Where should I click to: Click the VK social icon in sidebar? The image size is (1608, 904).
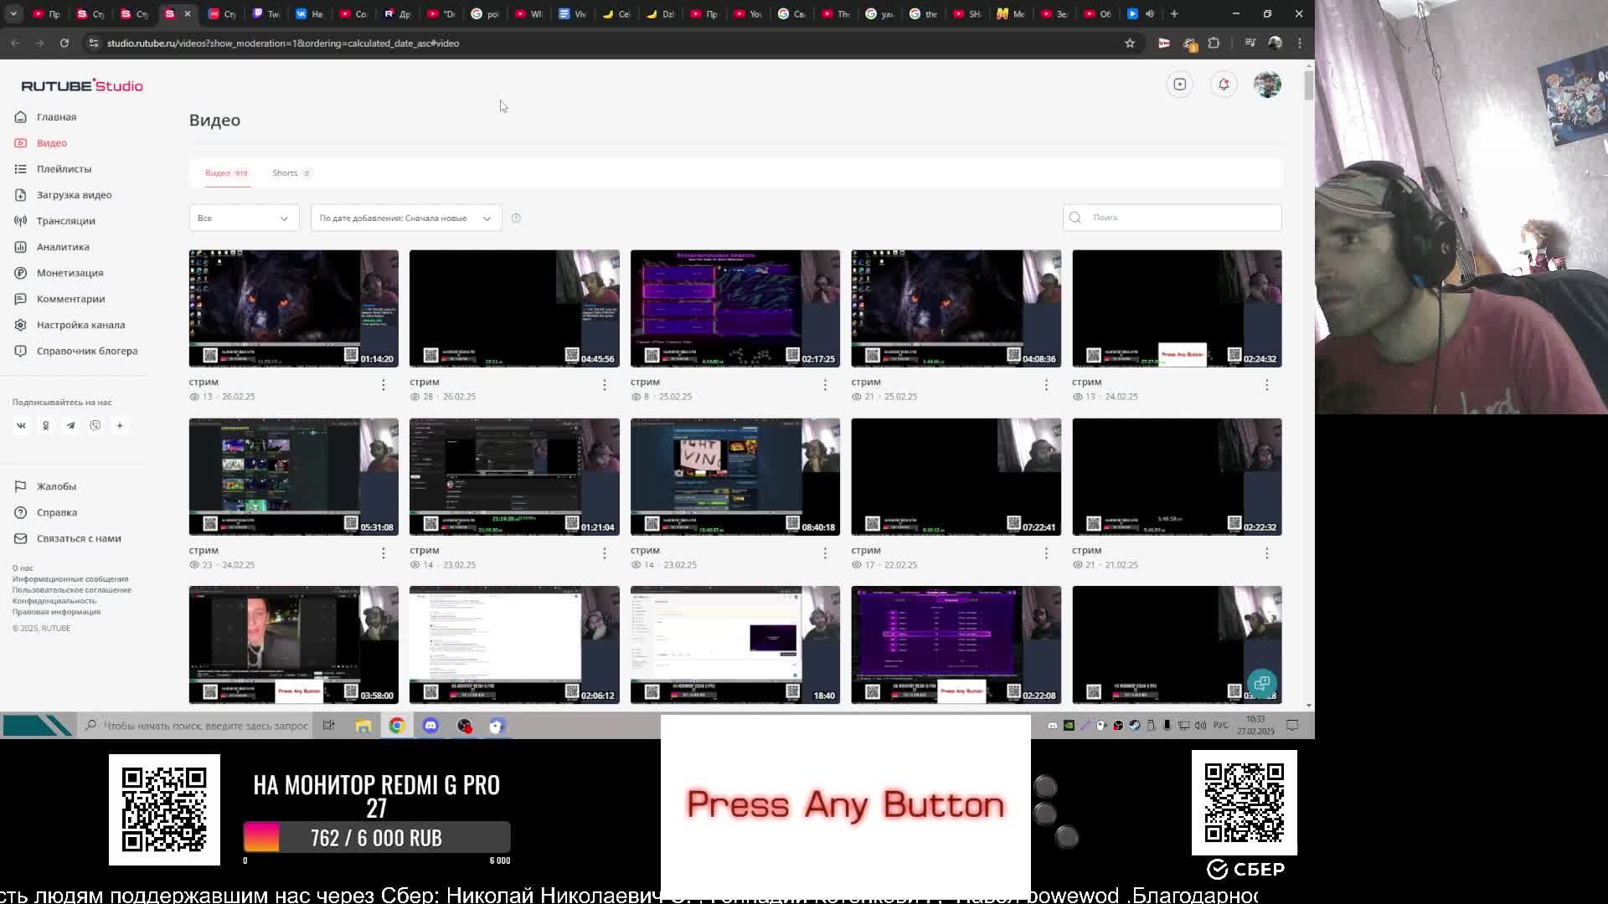tap(21, 425)
